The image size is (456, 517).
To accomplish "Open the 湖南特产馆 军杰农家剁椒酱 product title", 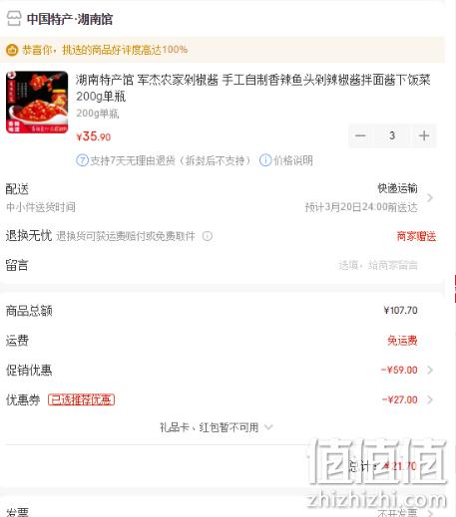I will click(253, 88).
